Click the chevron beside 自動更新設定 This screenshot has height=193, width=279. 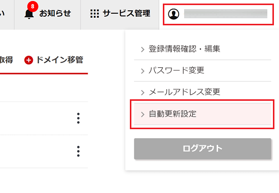pyautogui.click(x=143, y=114)
